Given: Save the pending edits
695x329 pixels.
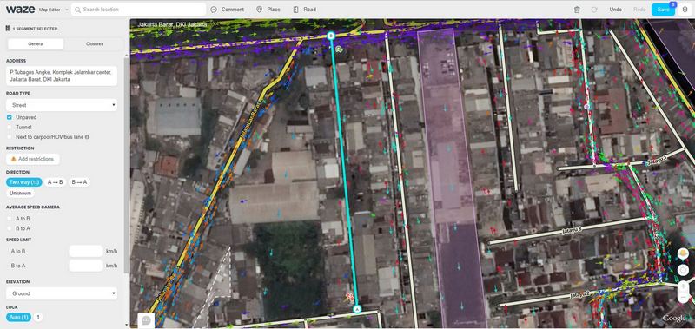Looking at the screenshot, I should click(663, 10).
